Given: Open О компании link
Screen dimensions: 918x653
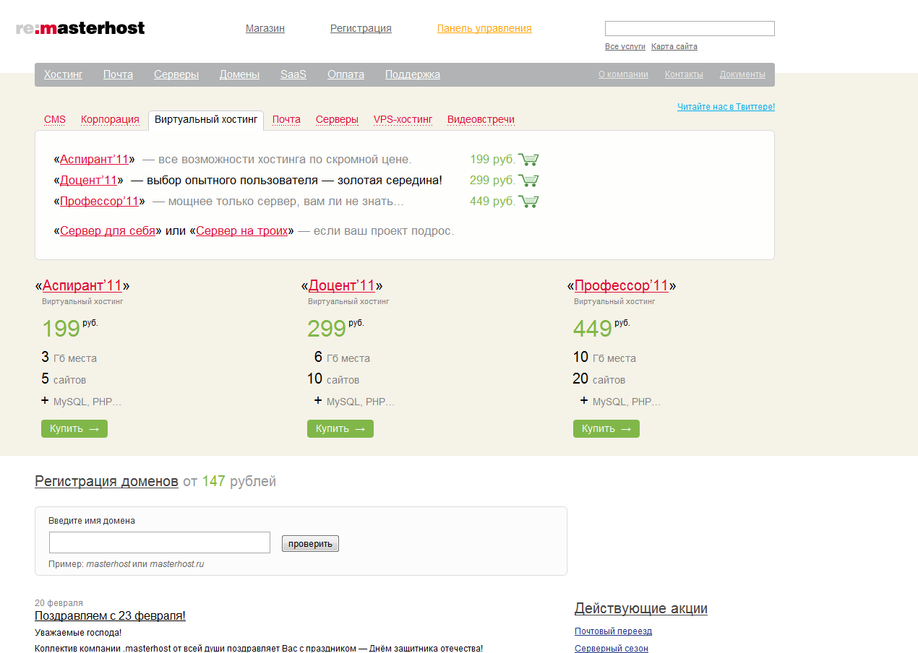Looking at the screenshot, I should pos(623,74).
